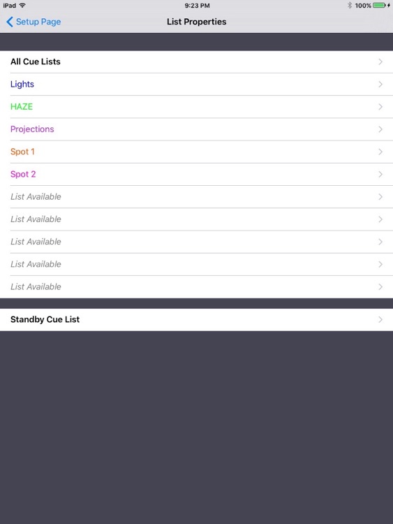
Task: Open Spot 2 list properties
Action: [x=196, y=174]
